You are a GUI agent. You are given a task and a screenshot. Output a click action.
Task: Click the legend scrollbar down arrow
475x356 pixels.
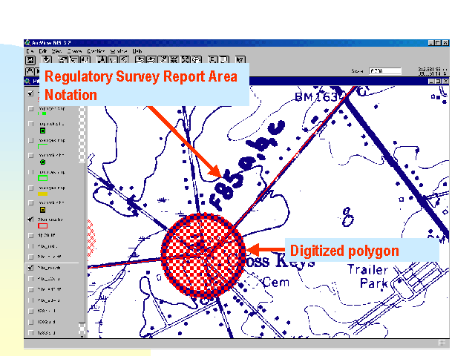(x=82, y=334)
